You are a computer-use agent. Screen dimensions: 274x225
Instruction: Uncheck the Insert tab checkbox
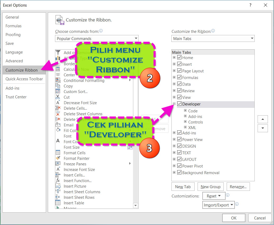pyautogui.click(x=179, y=64)
